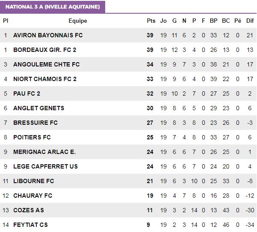Open the Bordeaux Gir. FC 2 team
The width and height of the screenshot is (257, 232).
click(x=45, y=50)
